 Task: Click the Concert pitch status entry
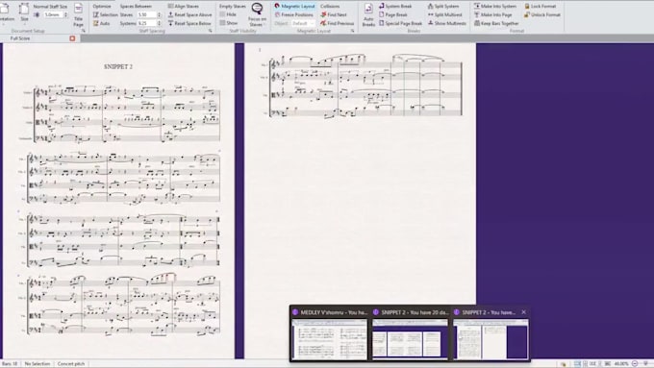[x=71, y=364]
